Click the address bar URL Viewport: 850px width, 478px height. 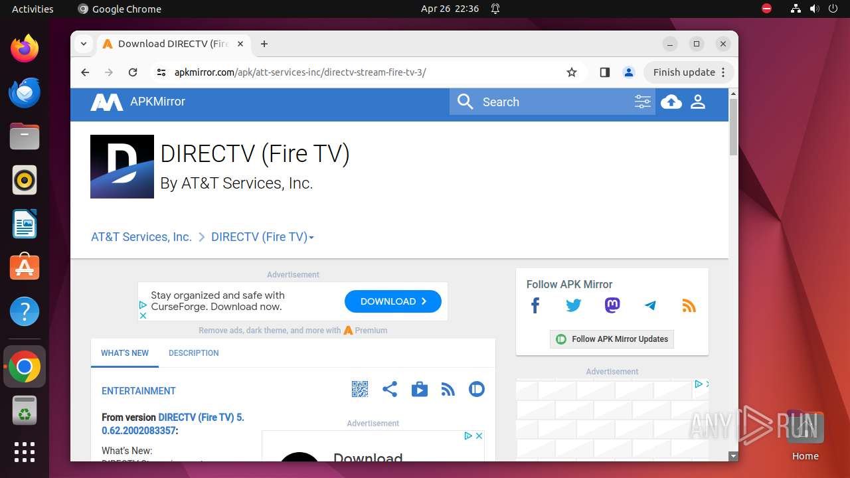[300, 72]
